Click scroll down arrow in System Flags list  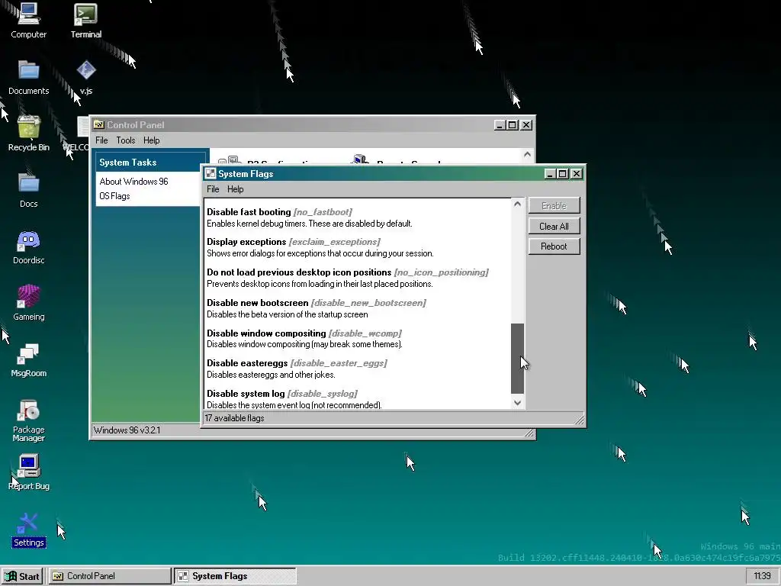(518, 403)
